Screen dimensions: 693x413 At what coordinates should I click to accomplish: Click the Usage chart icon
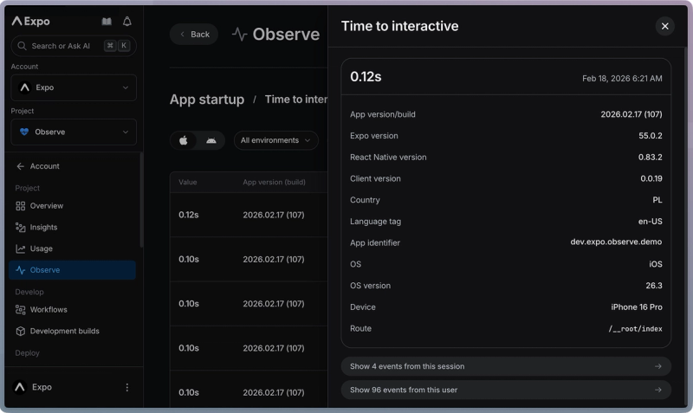20,248
